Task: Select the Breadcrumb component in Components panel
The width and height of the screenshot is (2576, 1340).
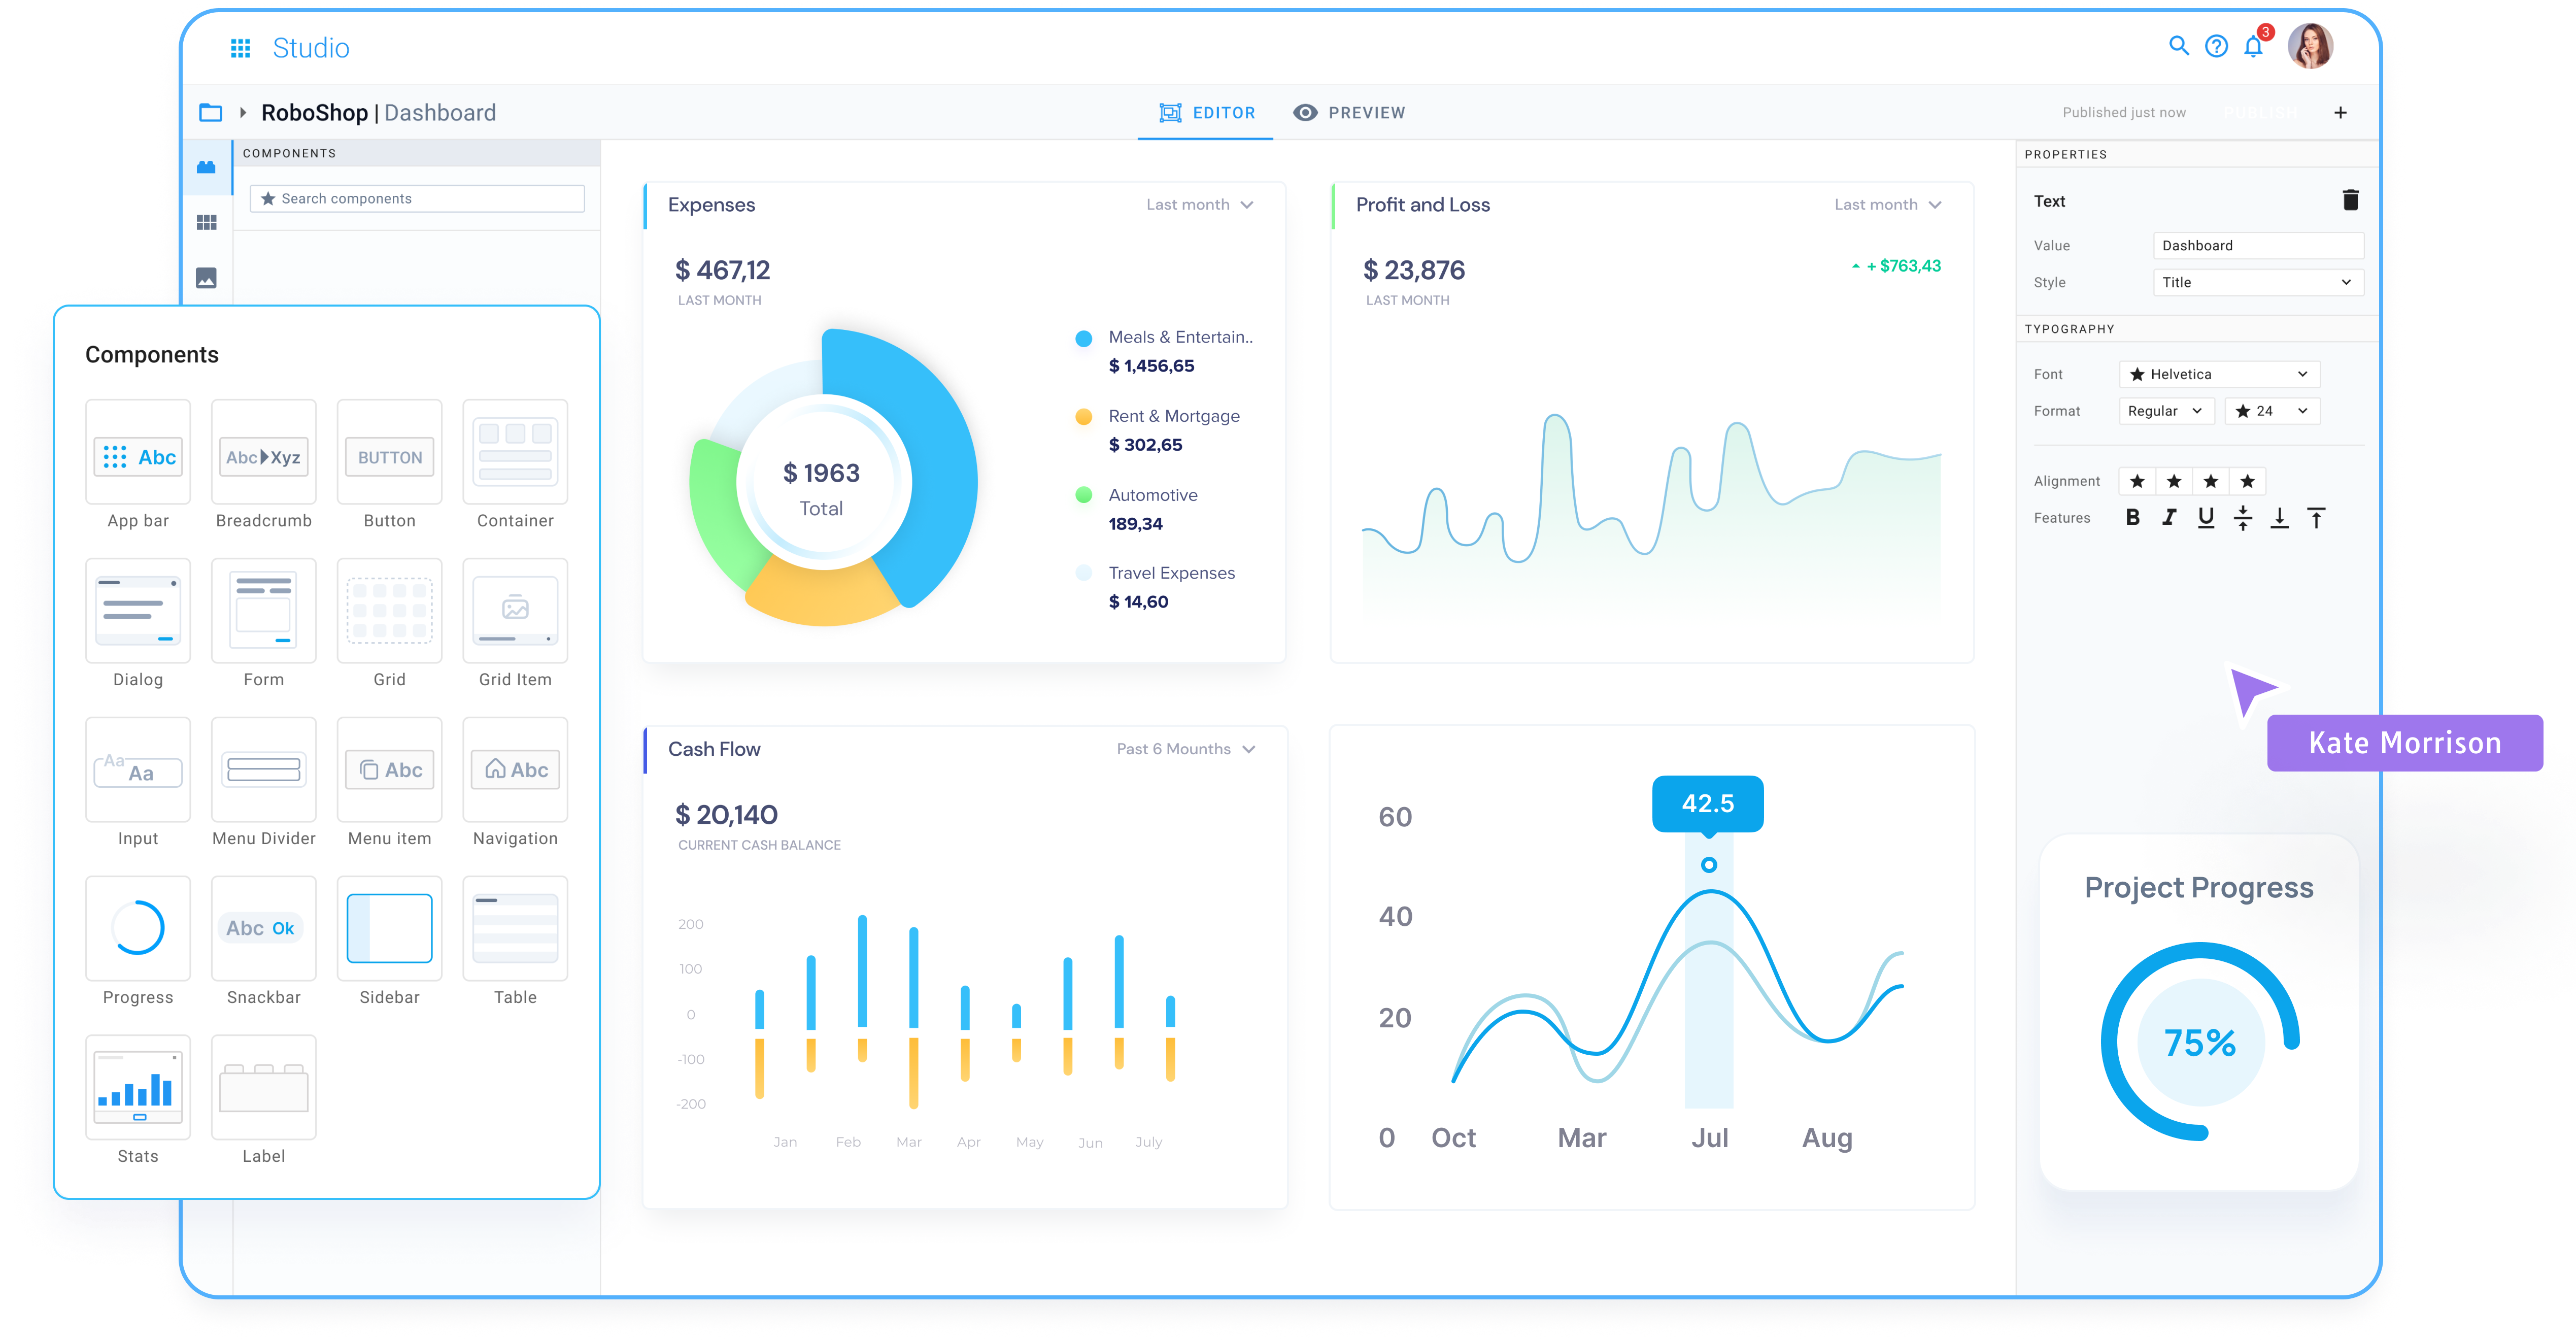Action: tap(263, 457)
